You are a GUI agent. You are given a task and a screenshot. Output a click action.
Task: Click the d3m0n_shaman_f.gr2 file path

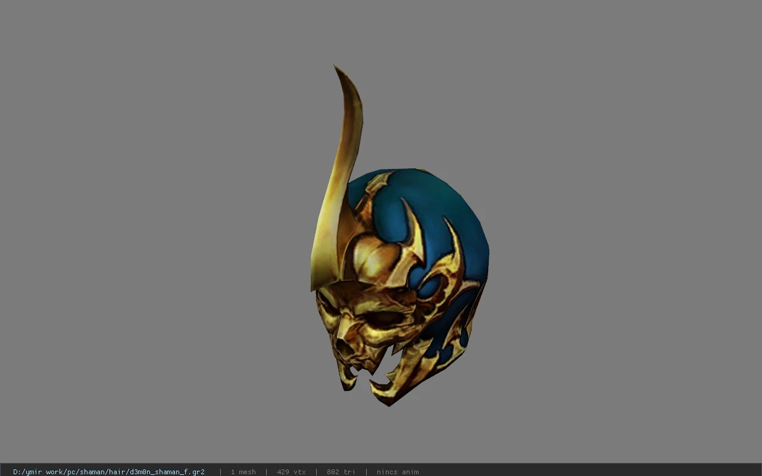pos(109,472)
